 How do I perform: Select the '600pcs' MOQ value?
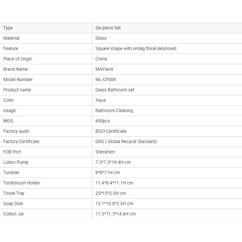point(103,121)
